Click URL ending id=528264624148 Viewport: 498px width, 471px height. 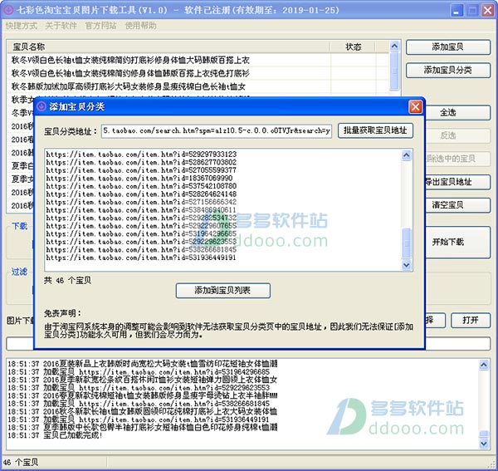[x=141, y=194]
